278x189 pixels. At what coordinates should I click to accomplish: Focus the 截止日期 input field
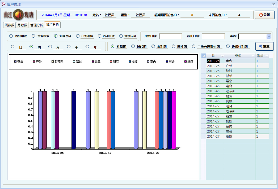213,36
